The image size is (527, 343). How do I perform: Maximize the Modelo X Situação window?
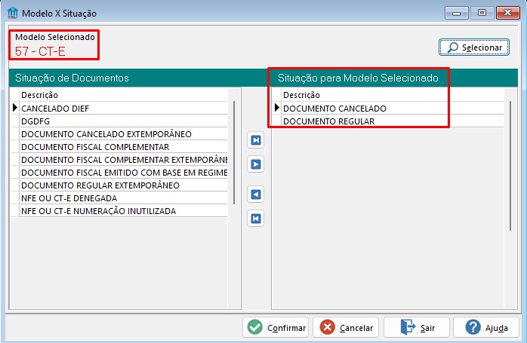(482, 13)
